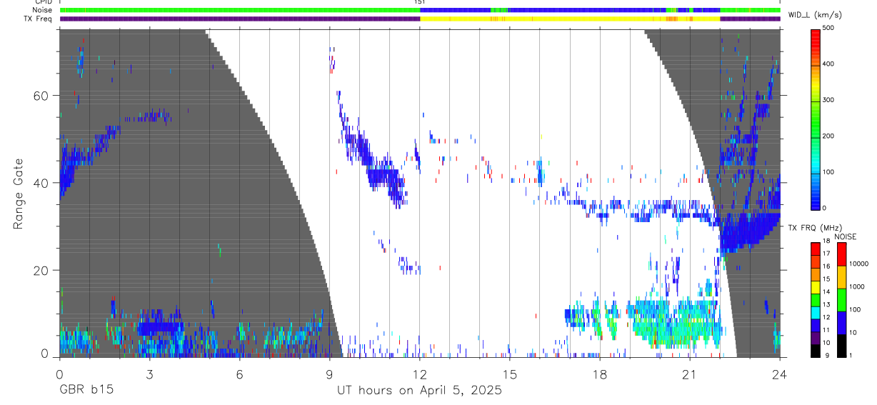Viewport: 877px width, 405px height.
Task: Click the cyan segment of TX FRQ legend
Action: pos(815,311)
